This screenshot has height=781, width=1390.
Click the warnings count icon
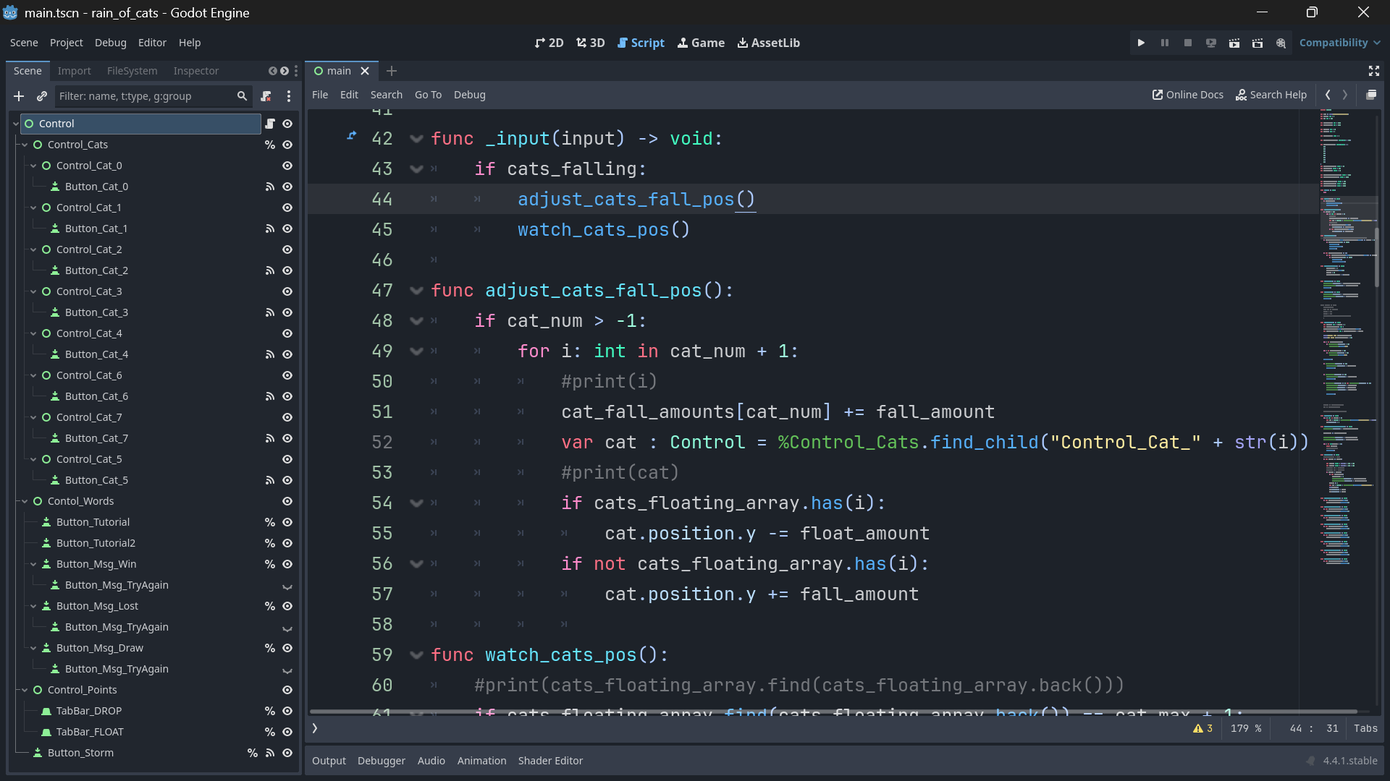(1202, 728)
